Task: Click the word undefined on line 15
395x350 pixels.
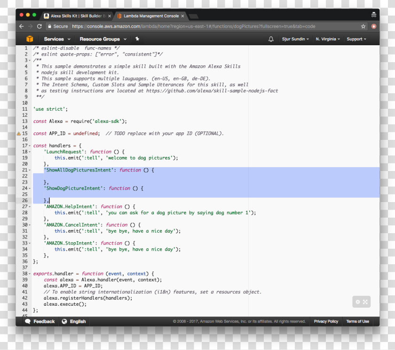Action: tap(86, 133)
